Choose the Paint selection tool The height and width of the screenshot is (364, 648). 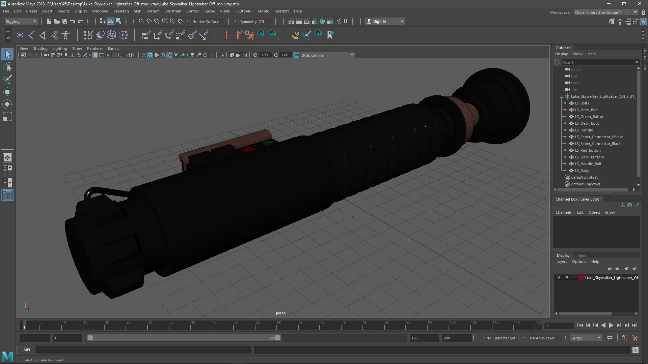pos(7,80)
